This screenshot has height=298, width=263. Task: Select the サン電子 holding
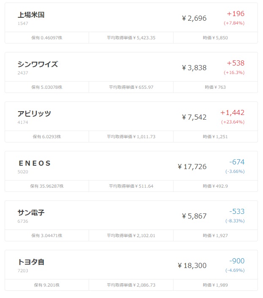(x=131, y=221)
